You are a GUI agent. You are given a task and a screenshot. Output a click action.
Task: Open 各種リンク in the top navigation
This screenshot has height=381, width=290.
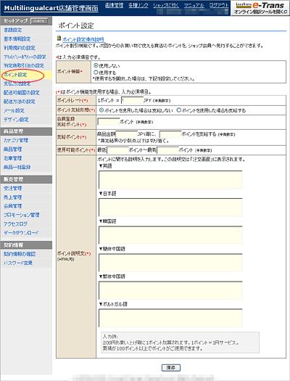[138, 5]
